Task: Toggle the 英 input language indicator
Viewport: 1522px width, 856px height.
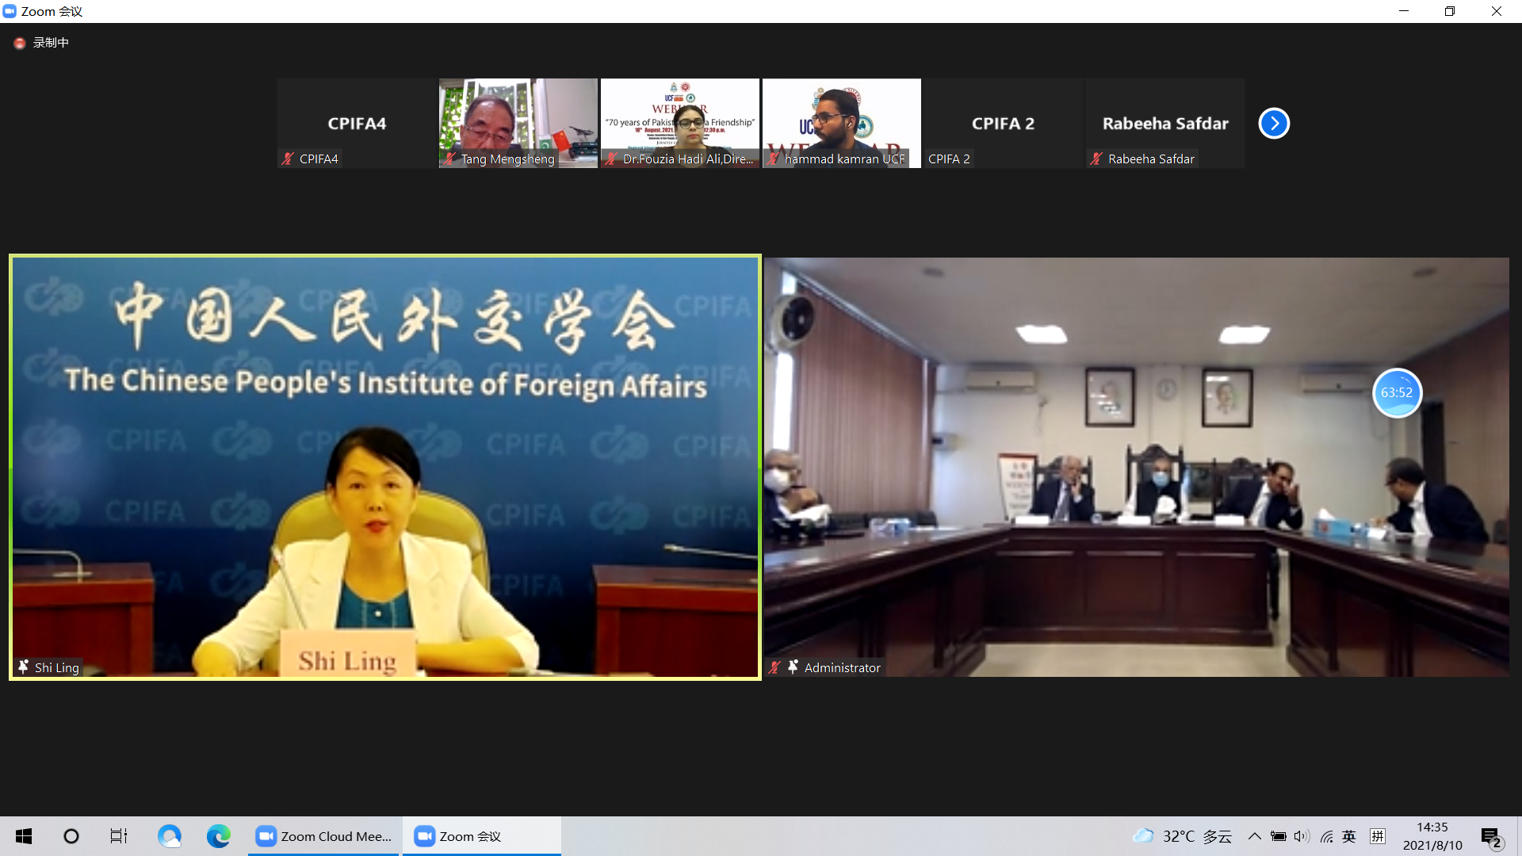Action: (1349, 836)
